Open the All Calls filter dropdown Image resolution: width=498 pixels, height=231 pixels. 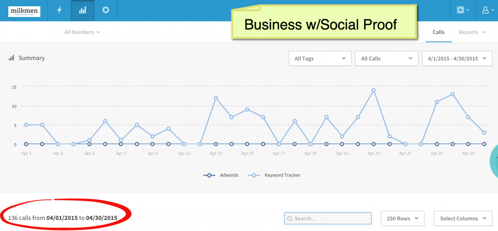click(x=387, y=59)
